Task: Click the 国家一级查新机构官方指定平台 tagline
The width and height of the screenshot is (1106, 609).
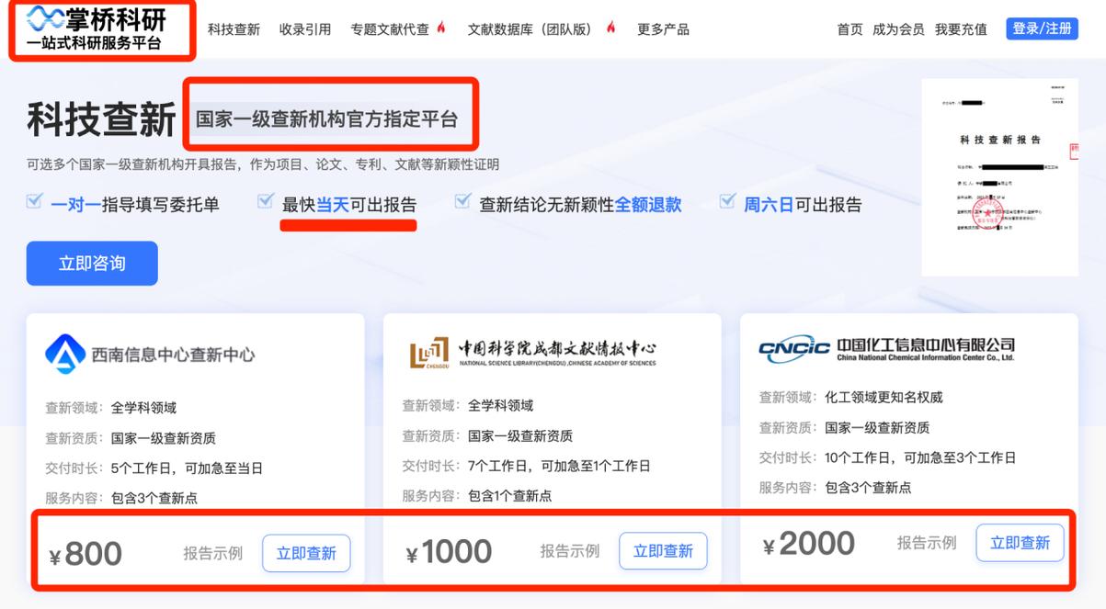Action: (326, 119)
